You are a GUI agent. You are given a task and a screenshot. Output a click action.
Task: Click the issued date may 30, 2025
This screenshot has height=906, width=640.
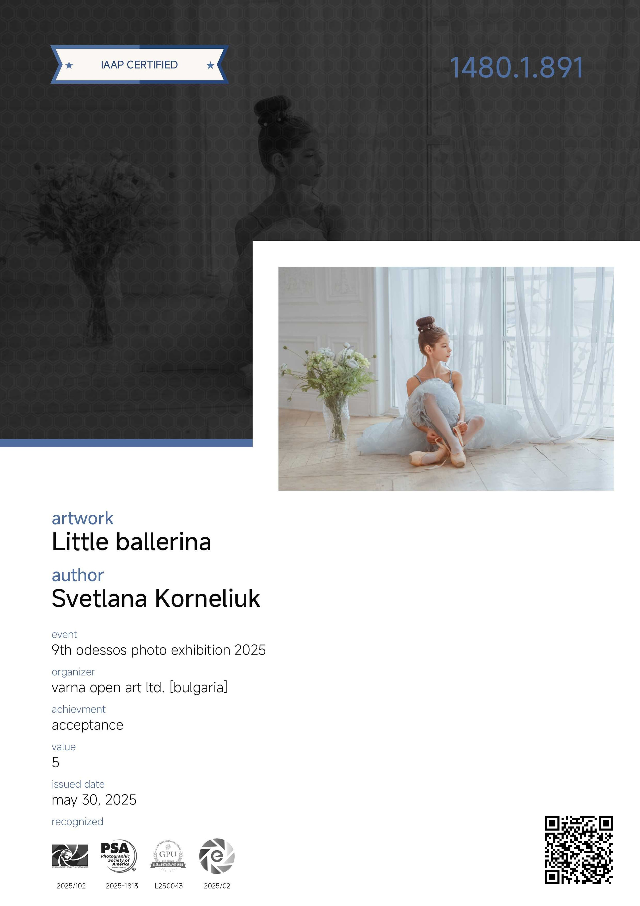coord(94,800)
